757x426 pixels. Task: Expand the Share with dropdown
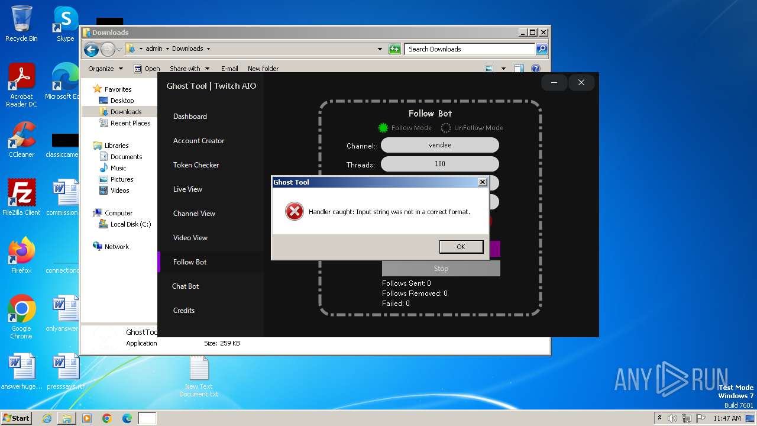pos(189,69)
